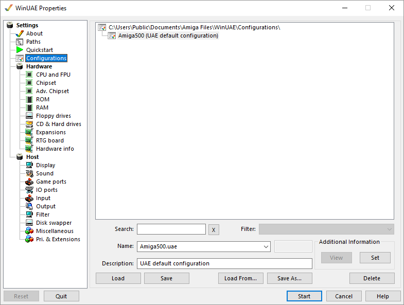The width and height of the screenshot is (404, 305).
Task: Clear search with the X button
Action: point(214,229)
